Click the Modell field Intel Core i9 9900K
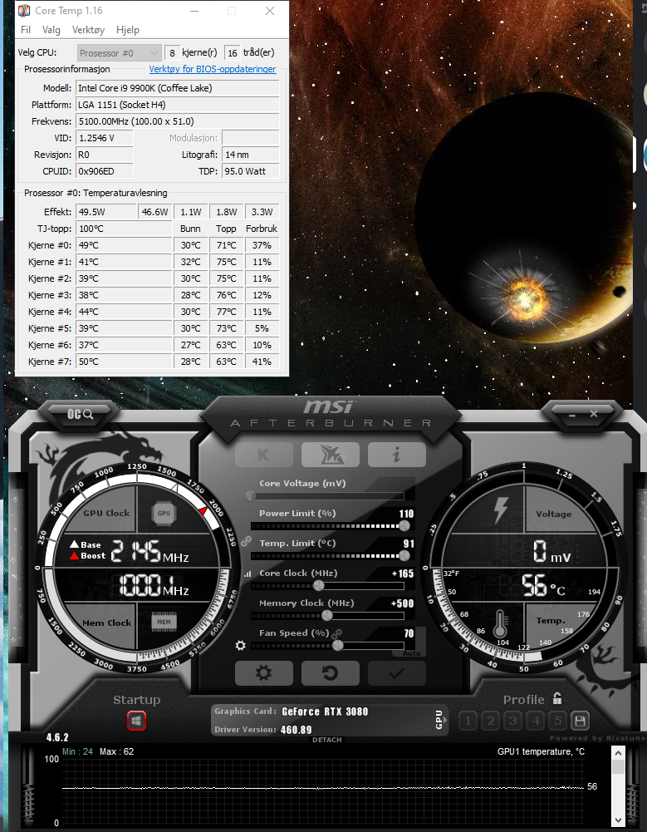The width and height of the screenshot is (647, 832). point(177,88)
